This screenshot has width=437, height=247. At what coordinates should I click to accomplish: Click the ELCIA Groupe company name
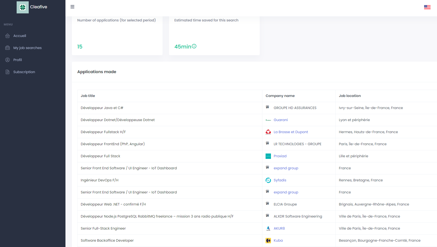point(285,204)
